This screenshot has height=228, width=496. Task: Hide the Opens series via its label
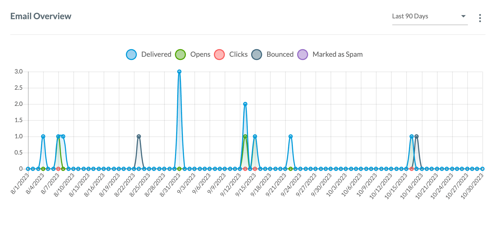tap(200, 55)
